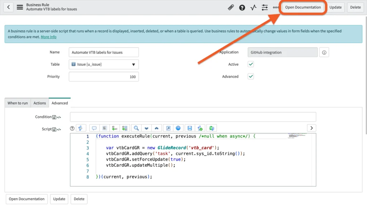Click code line containing addQuery('task'
Screen dimensions: 367x206
tap(175, 154)
